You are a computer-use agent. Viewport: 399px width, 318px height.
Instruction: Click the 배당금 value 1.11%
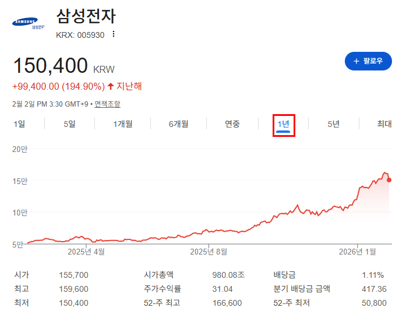pos(373,275)
